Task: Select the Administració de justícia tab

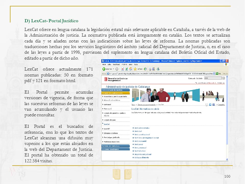Action: (116, 90)
